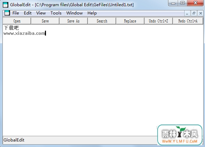Screen dimensions: 205x147
Task: Click the text www.xiazaiba.com
Action: tap(24, 33)
